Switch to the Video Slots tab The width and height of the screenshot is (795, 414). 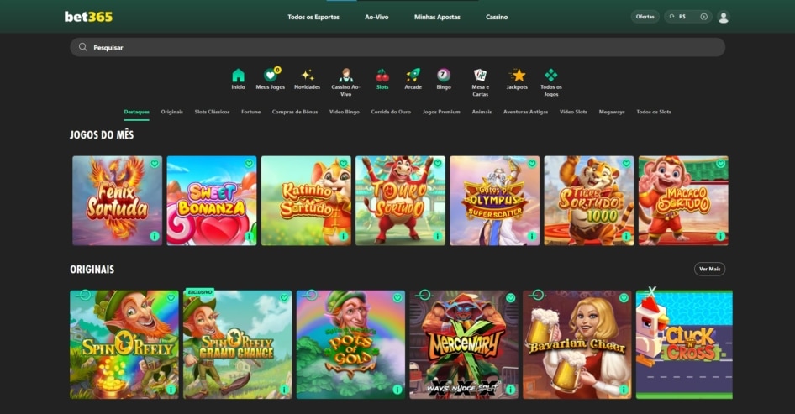573,112
